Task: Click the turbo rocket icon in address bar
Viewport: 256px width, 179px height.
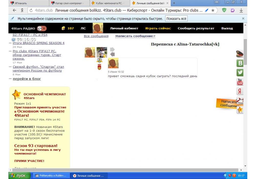Action: click(x=207, y=10)
